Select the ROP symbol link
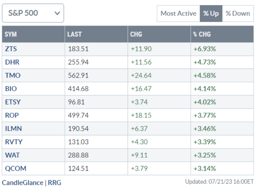The height and width of the screenshot is (189, 256). [x=11, y=115]
